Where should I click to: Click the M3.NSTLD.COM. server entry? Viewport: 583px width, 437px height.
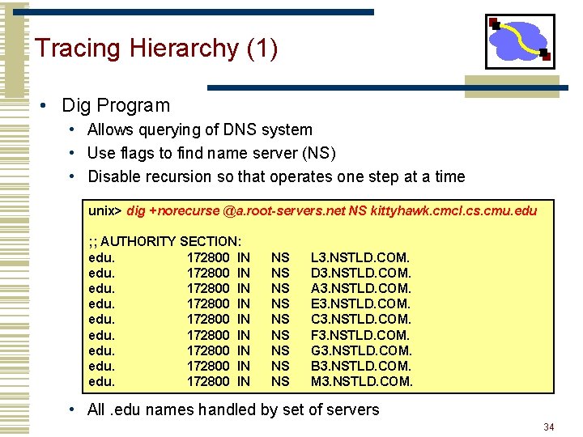[361, 381]
